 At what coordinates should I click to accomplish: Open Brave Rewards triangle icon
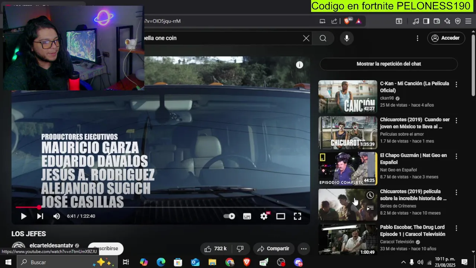358,21
